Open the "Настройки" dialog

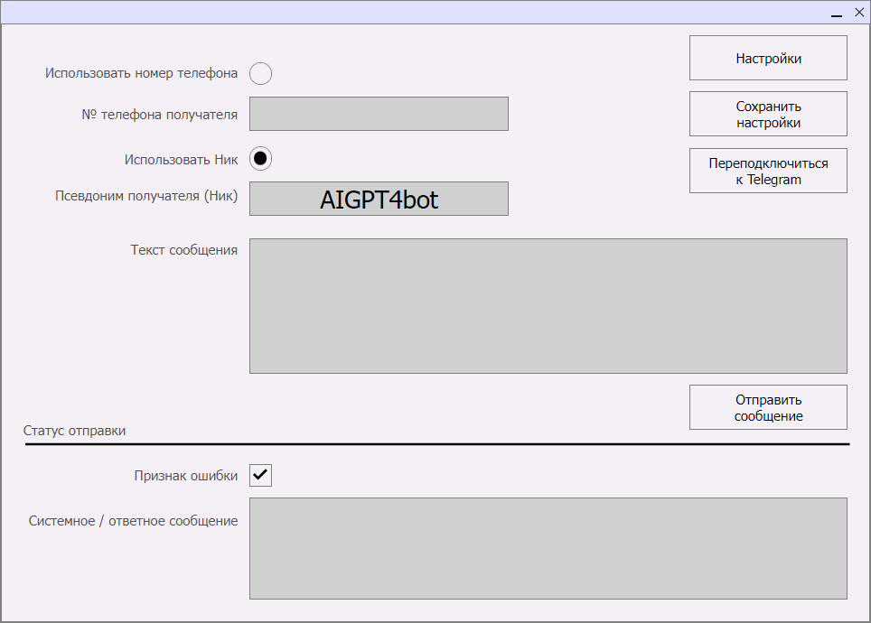767,57
